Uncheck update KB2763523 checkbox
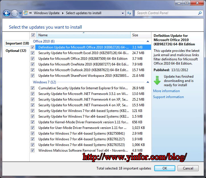 (33, 145)
